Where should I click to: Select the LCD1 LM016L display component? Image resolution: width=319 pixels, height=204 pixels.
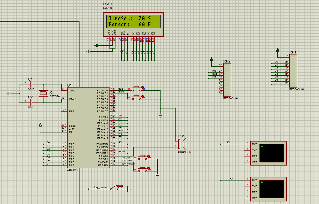133,24
